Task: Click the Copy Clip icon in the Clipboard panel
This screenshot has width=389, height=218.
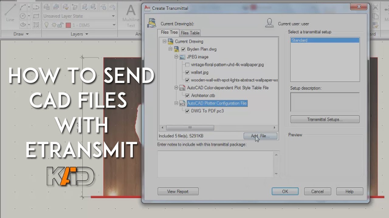Action: click(376, 16)
